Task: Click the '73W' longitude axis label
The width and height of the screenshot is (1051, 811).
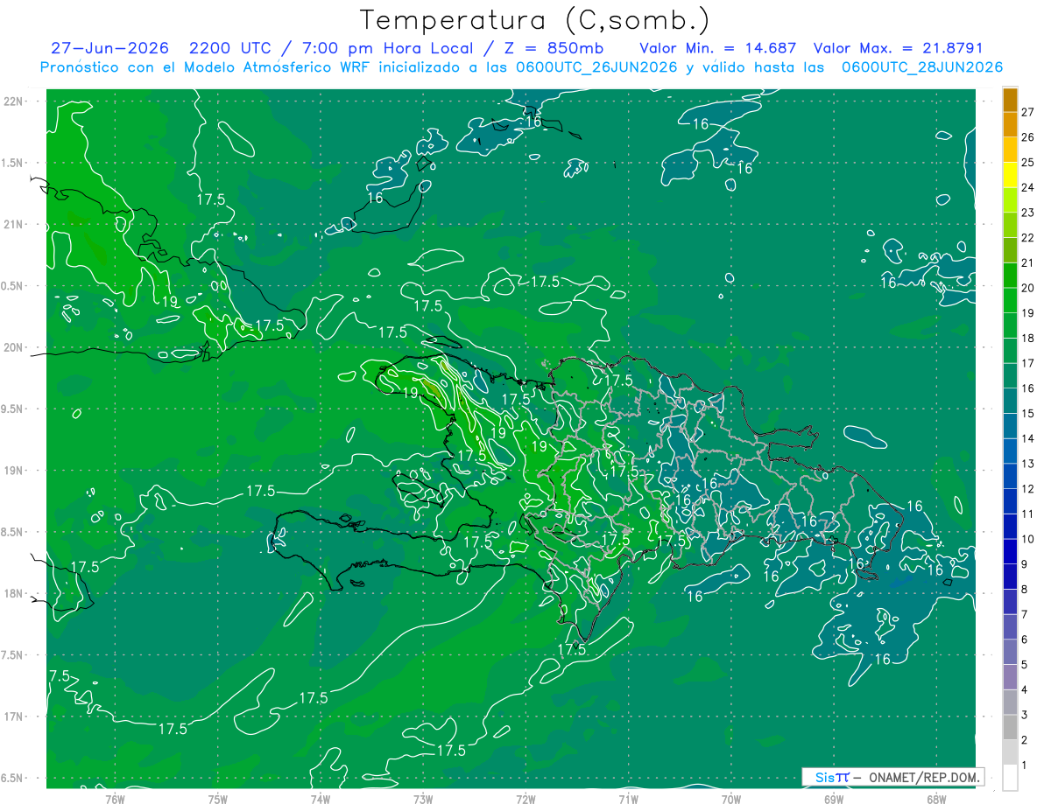Action: click(423, 799)
